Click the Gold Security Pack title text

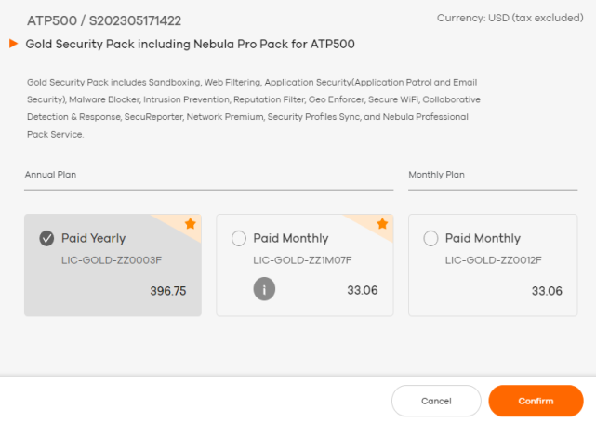pos(190,44)
